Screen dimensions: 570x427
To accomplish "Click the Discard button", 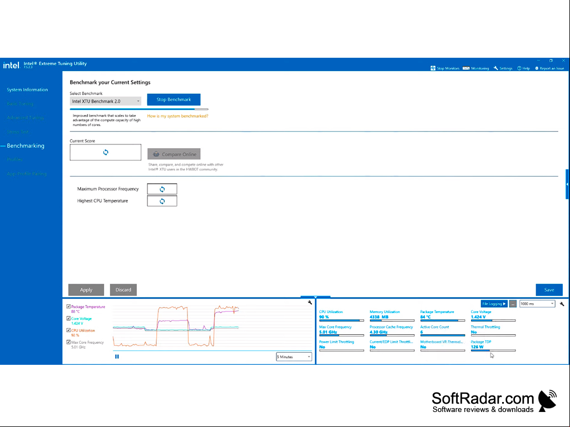I will [x=123, y=290].
